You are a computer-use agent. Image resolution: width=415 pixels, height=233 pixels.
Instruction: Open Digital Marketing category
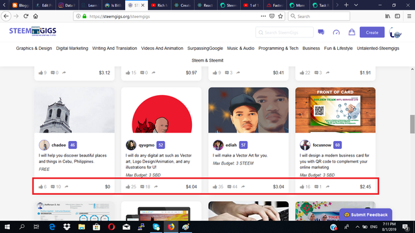[72, 49]
